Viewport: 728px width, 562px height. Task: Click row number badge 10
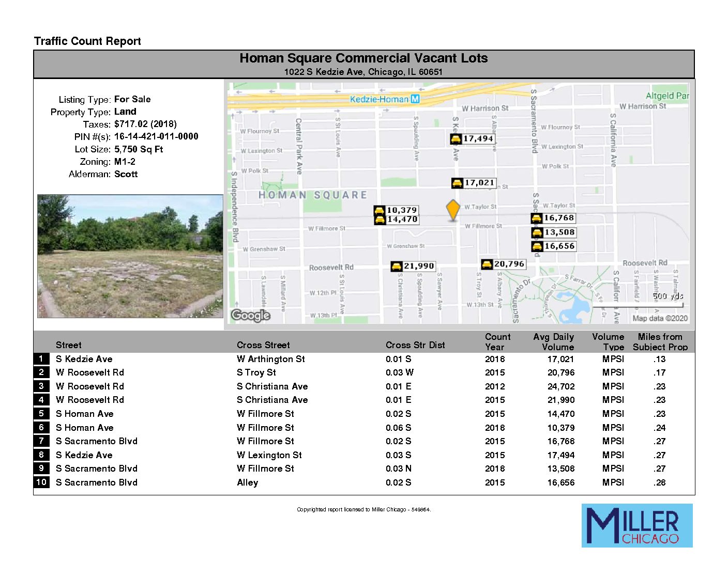pos(41,482)
